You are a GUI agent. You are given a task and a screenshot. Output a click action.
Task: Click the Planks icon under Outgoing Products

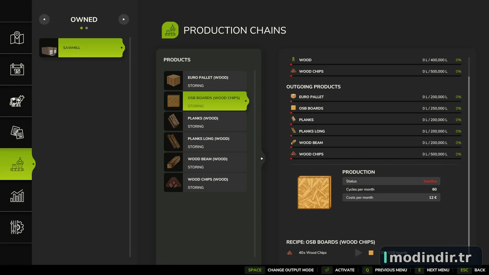coord(293,119)
